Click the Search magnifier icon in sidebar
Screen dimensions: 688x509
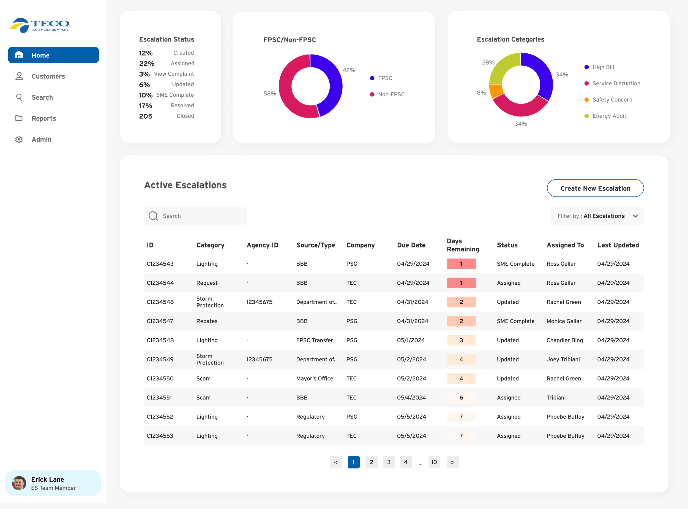(19, 97)
